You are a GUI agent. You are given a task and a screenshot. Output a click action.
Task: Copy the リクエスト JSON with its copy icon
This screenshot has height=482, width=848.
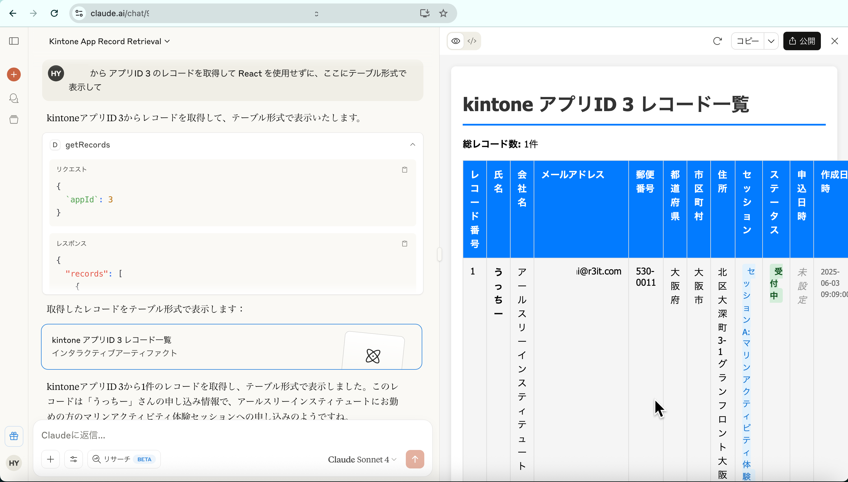tap(404, 169)
